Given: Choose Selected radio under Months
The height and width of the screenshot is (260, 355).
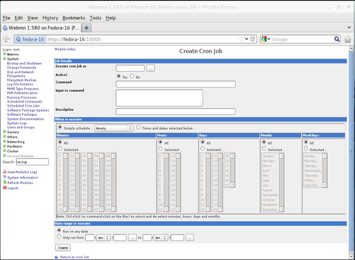Looking at the screenshot, I should (x=264, y=149).
